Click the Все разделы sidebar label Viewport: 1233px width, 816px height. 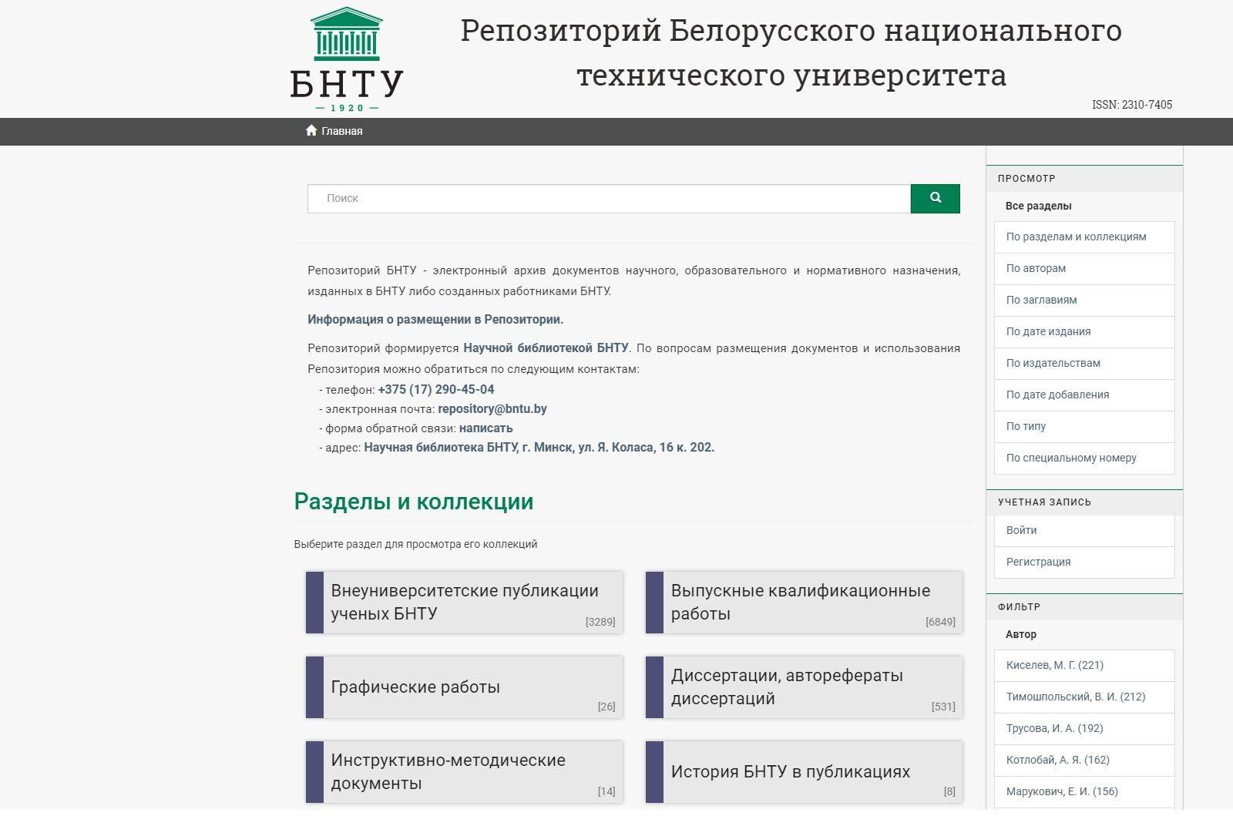[x=1038, y=206]
